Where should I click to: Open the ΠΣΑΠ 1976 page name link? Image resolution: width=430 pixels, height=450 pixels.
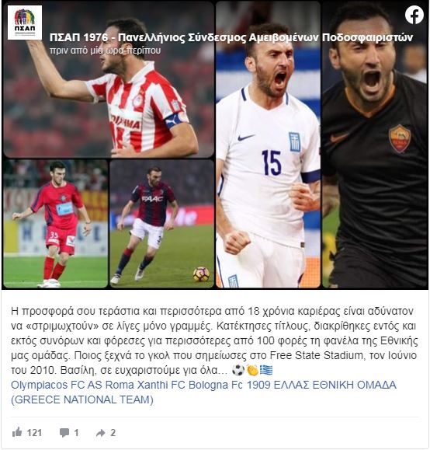231,37
